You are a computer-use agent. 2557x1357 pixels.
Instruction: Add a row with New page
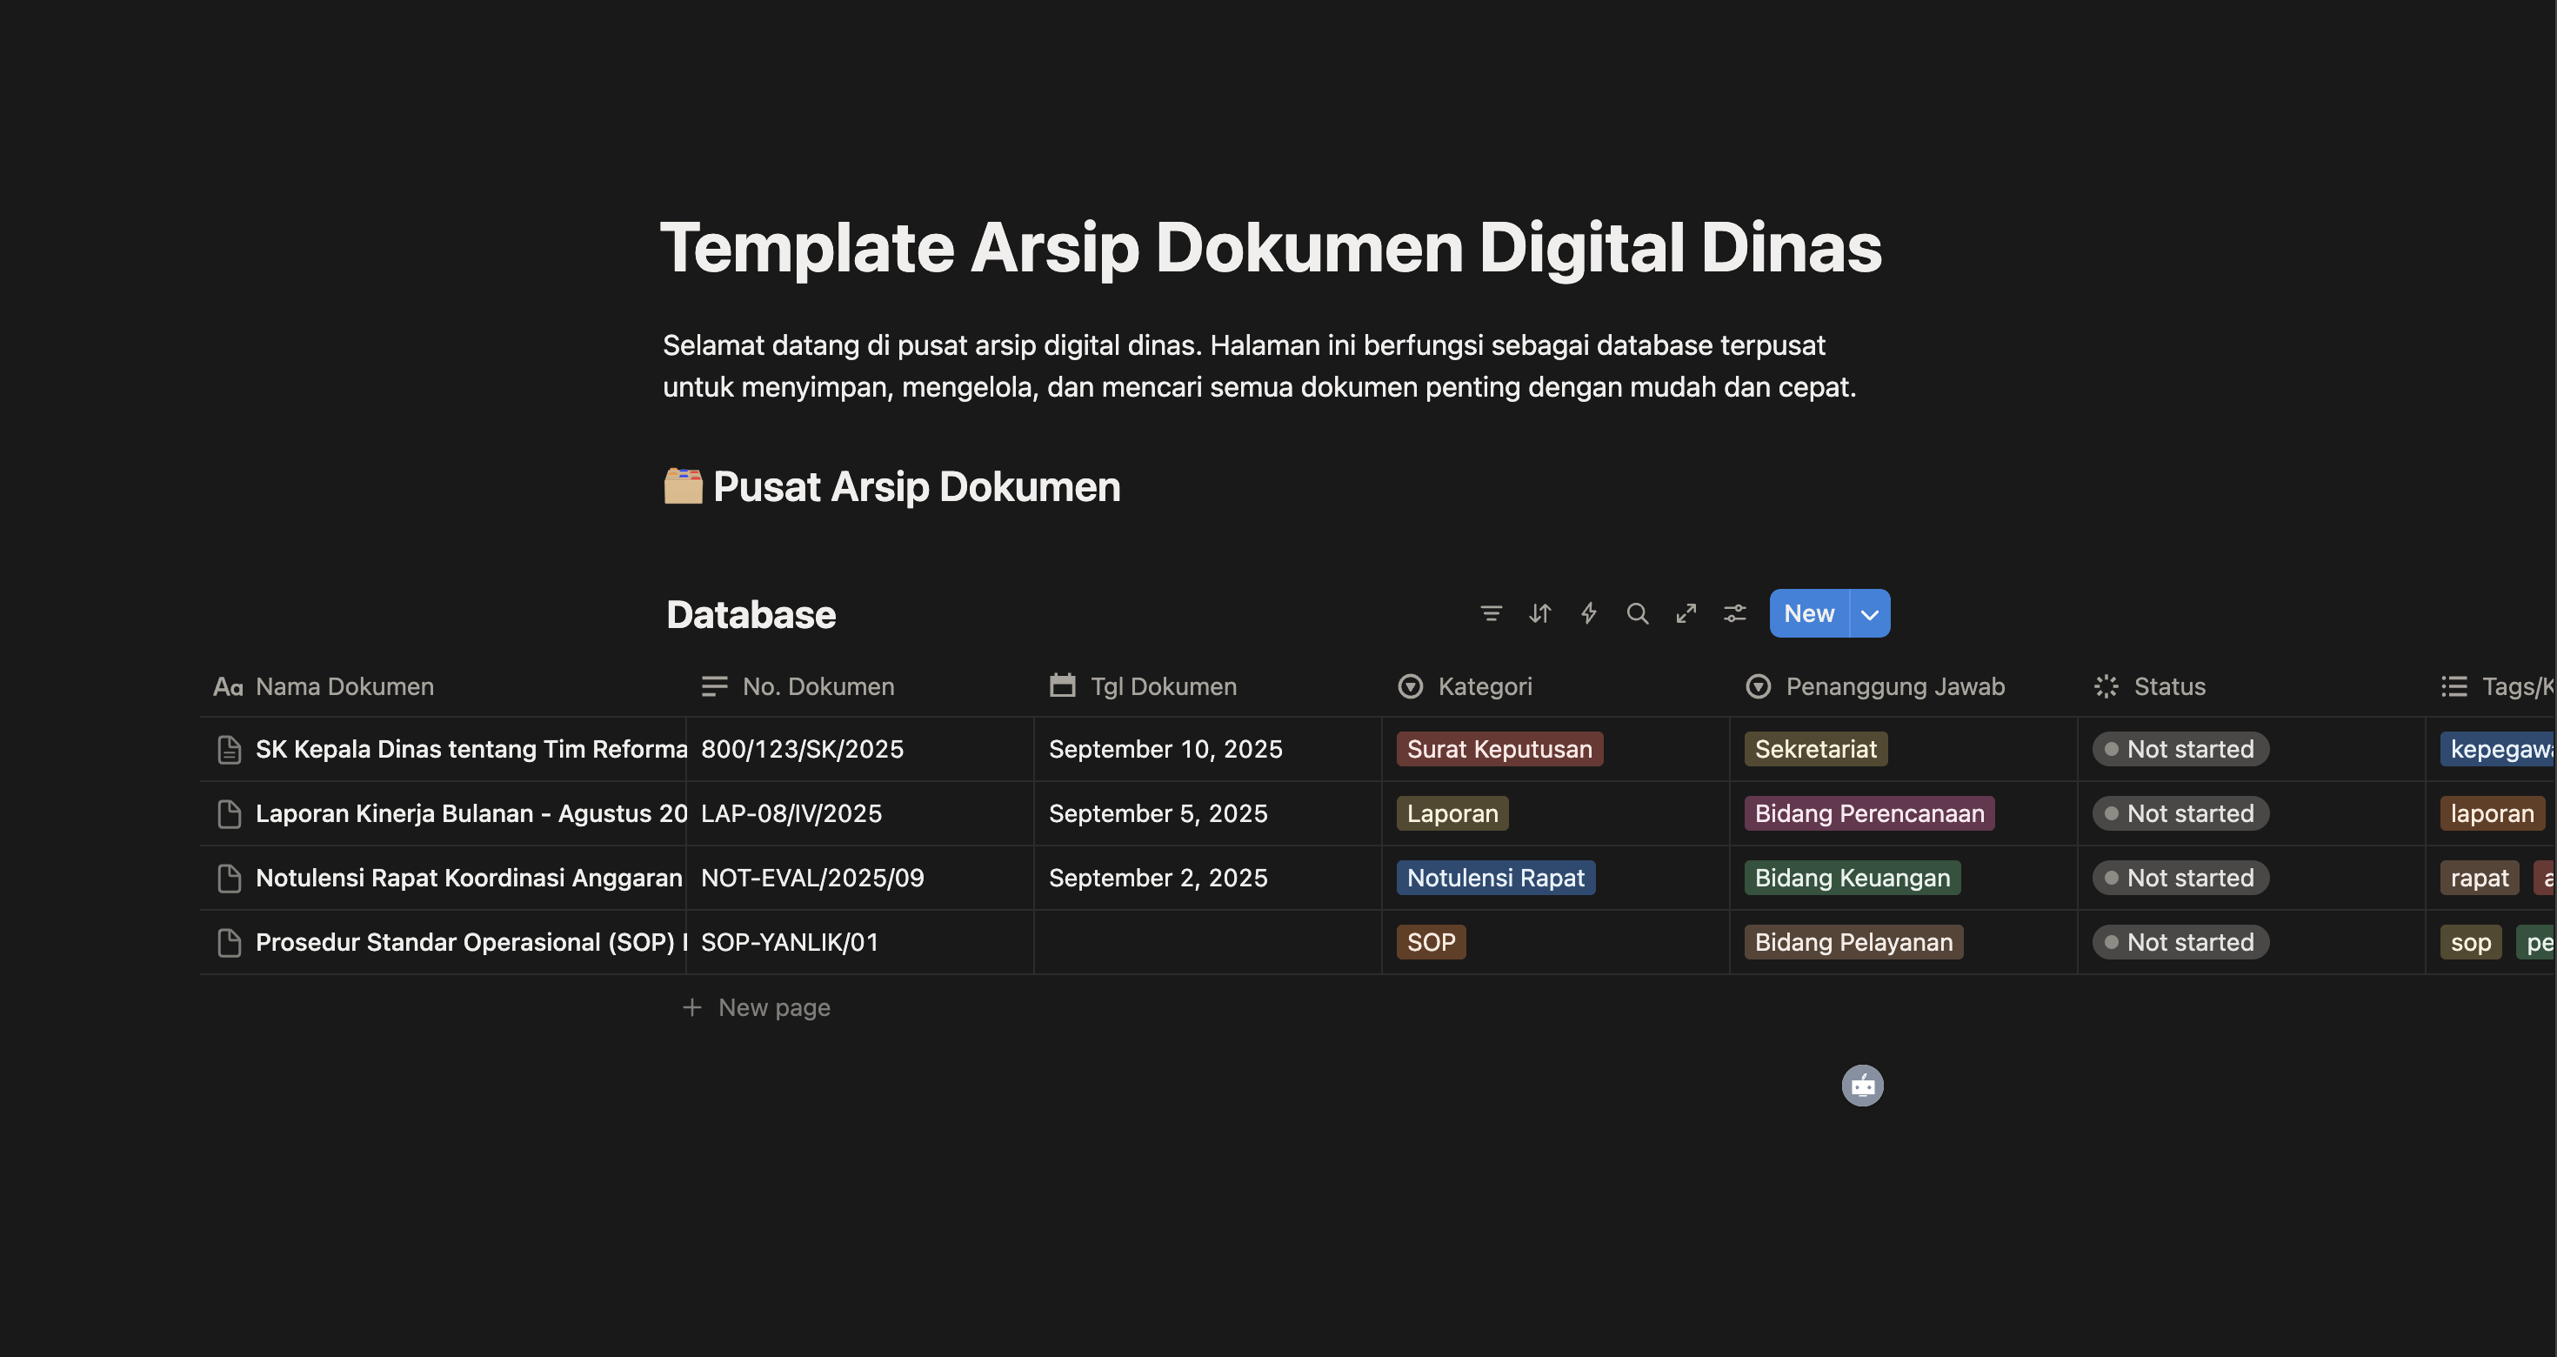(773, 1007)
